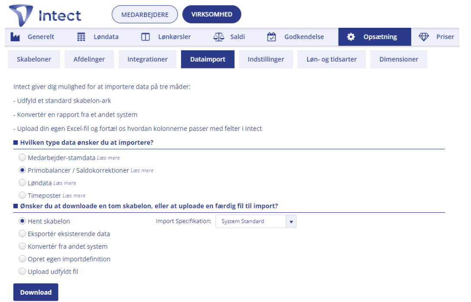Screen dimensions: 471x302
Task: Click the 'Hvilken type data ønsker du at importere?' heading
Action: click(87, 143)
